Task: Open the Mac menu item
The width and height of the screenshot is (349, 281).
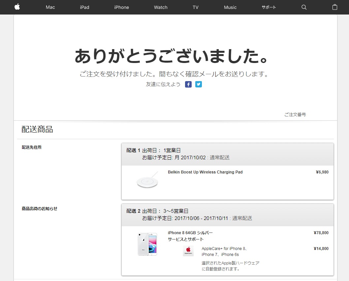Action: 50,7
